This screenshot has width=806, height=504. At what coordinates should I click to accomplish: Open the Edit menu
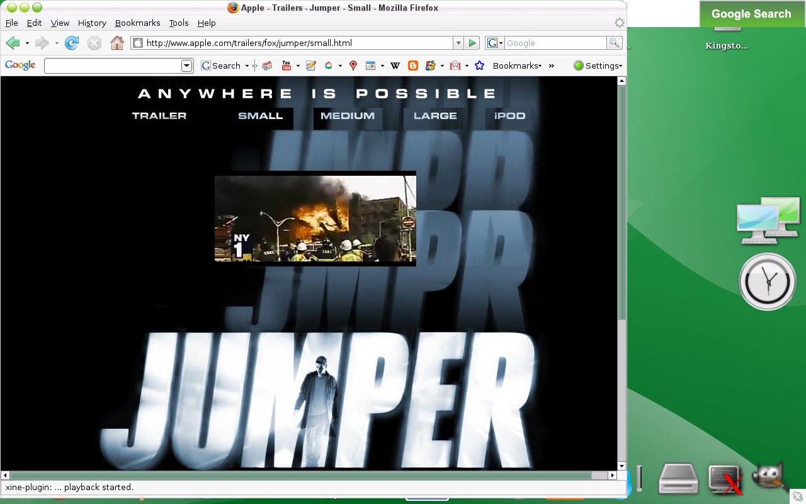[x=34, y=23]
